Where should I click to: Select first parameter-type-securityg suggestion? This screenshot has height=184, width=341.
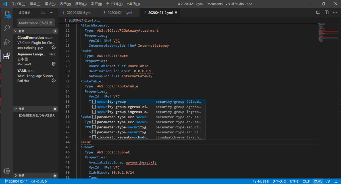tap(148, 127)
